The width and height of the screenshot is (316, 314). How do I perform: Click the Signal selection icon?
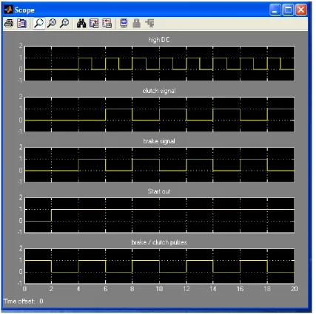tap(149, 24)
